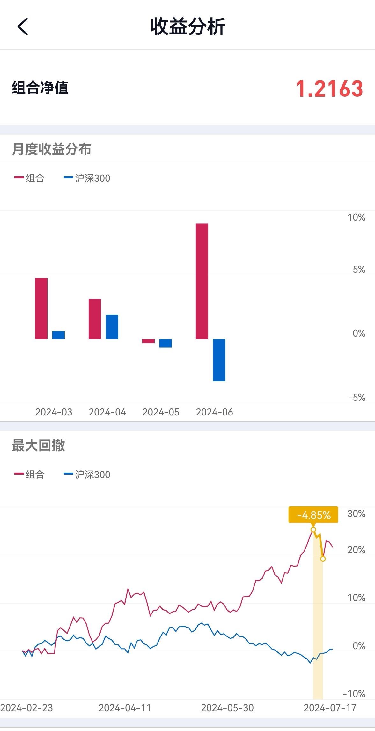Tap the small red 2024-05 bar
Screen dimensions: 375x731
point(148,341)
